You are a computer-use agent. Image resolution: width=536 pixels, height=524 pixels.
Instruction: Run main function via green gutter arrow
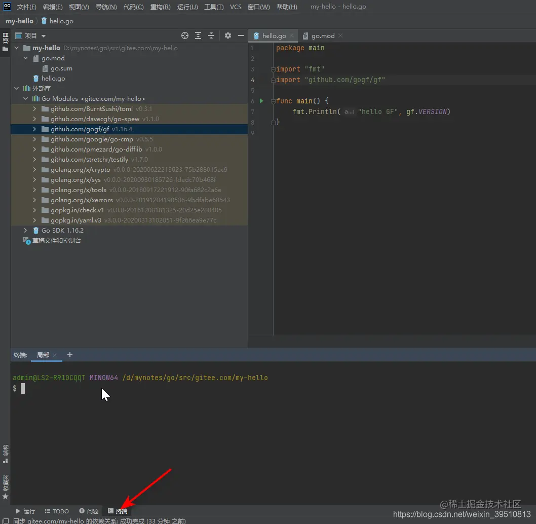point(261,101)
